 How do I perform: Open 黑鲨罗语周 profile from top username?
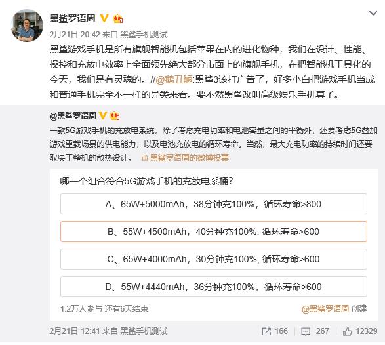(72, 18)
